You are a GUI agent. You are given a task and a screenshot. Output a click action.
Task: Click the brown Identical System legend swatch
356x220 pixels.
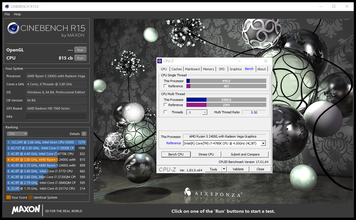coord(30,197)
